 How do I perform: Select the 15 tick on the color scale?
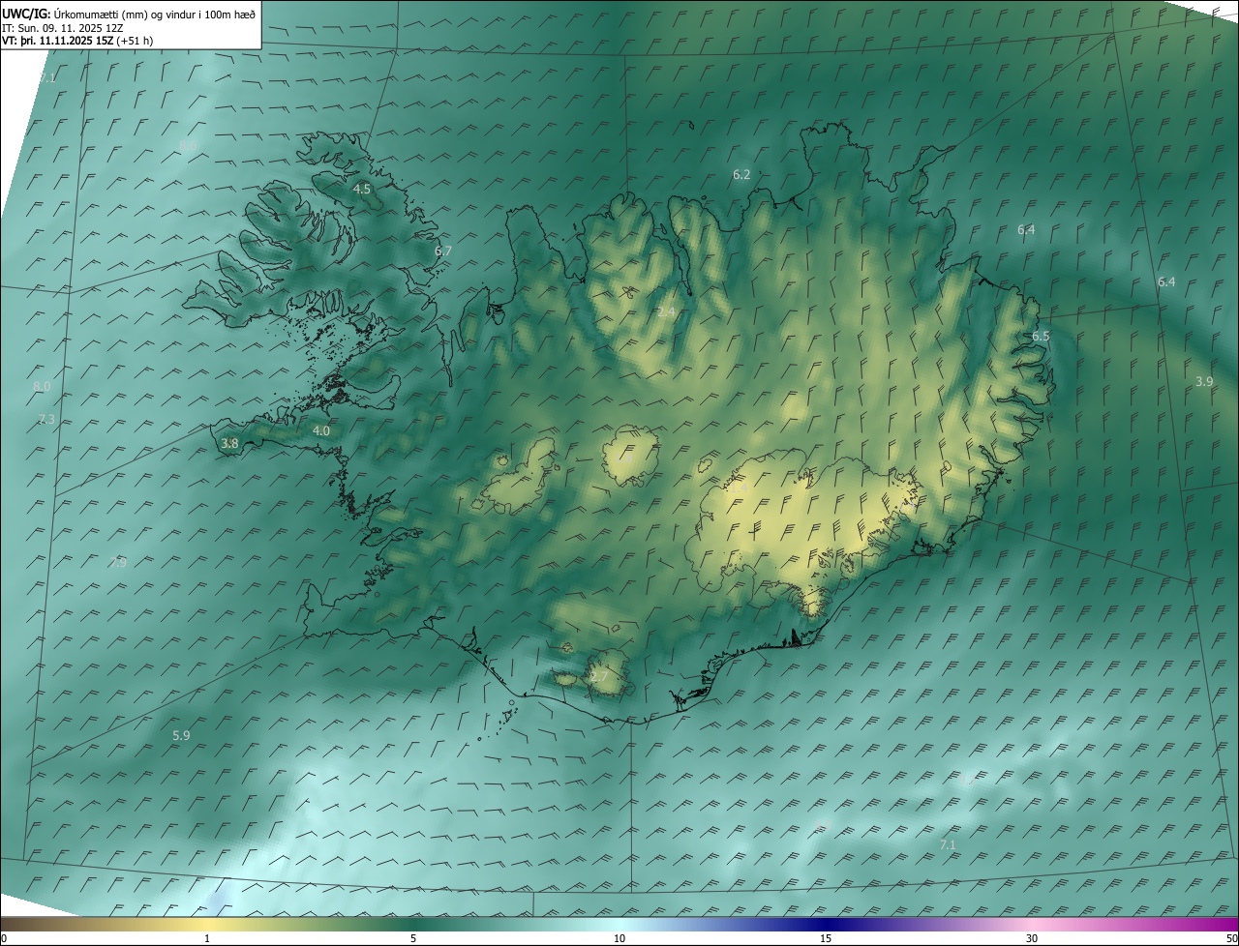pyautogui.click(x=826, y=938)
